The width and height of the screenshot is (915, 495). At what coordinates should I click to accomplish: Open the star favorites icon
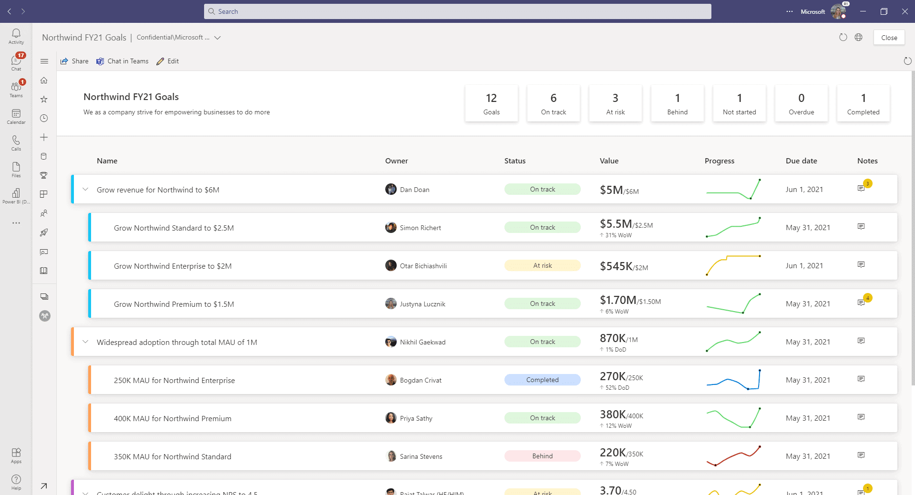pyautogui.click(x=44, y=99)
